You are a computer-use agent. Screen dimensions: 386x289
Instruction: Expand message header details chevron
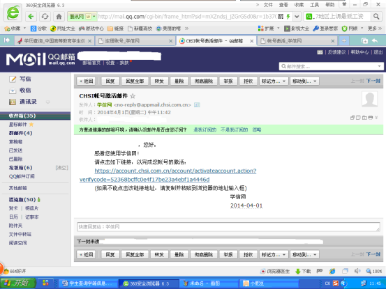click(x=376, y=118)
